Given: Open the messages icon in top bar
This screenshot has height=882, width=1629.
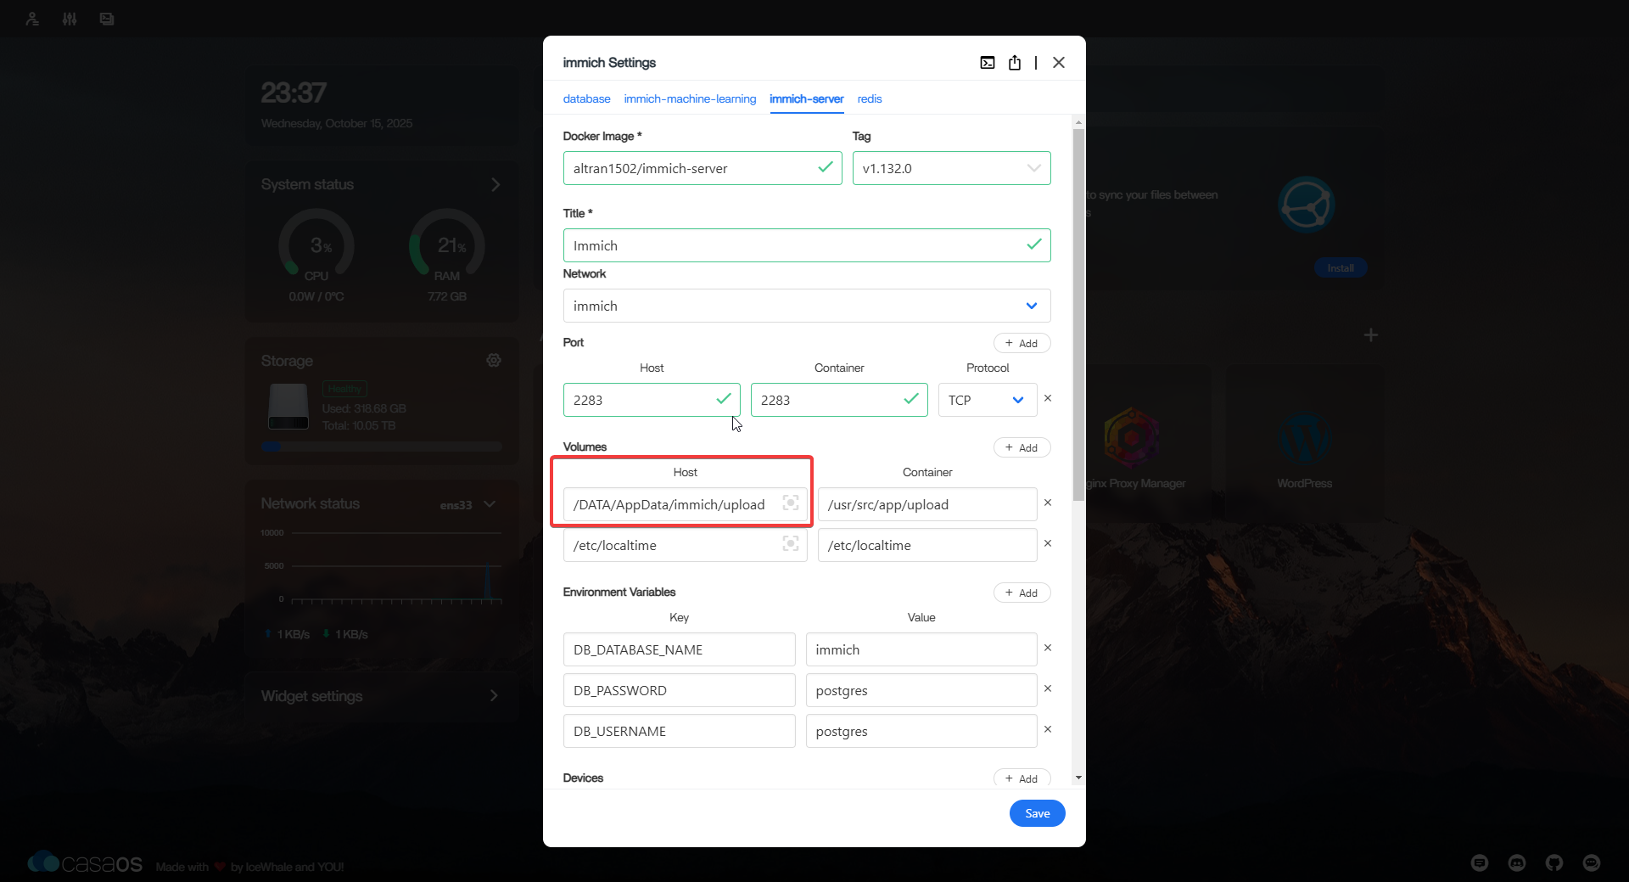Looking at the screenshot, I should coord(107,19).
